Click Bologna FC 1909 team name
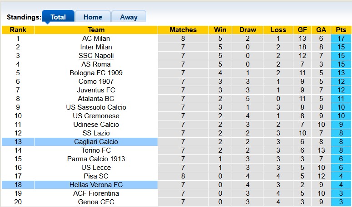 click(x=96, y=73)
